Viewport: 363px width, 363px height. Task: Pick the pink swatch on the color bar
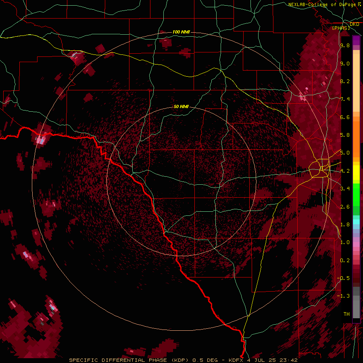356,244
